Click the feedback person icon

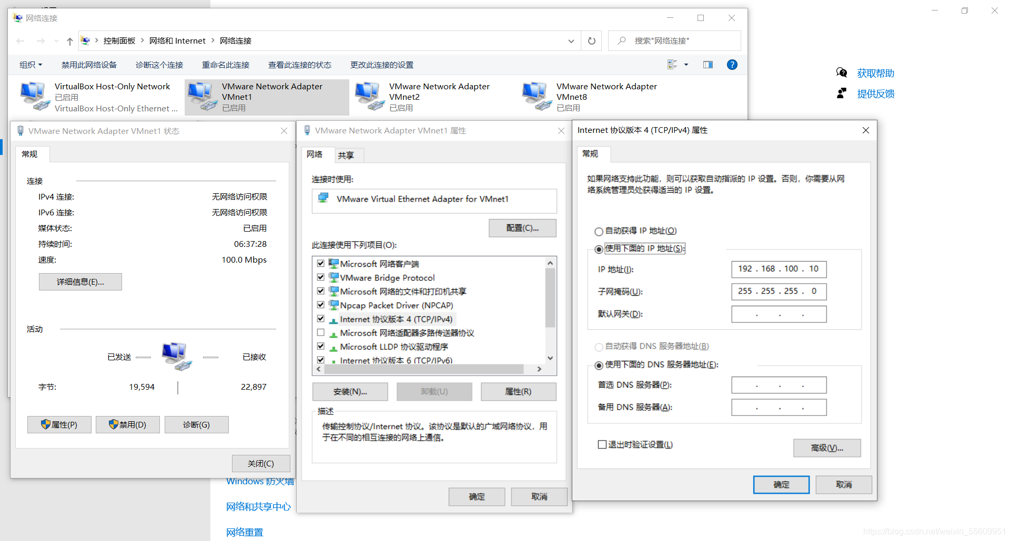[x=842, y=93]
